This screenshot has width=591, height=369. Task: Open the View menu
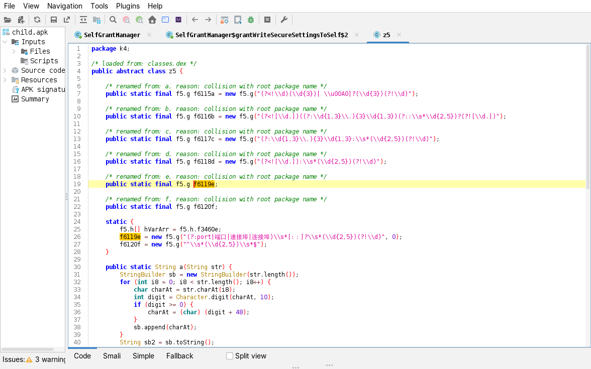click(x=31, y=6)
